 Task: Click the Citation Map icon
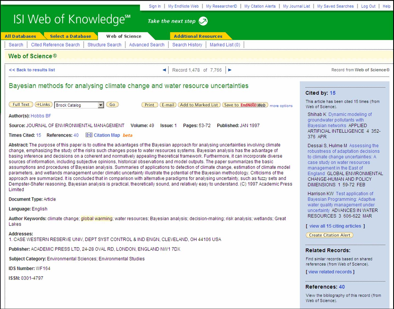89,135
